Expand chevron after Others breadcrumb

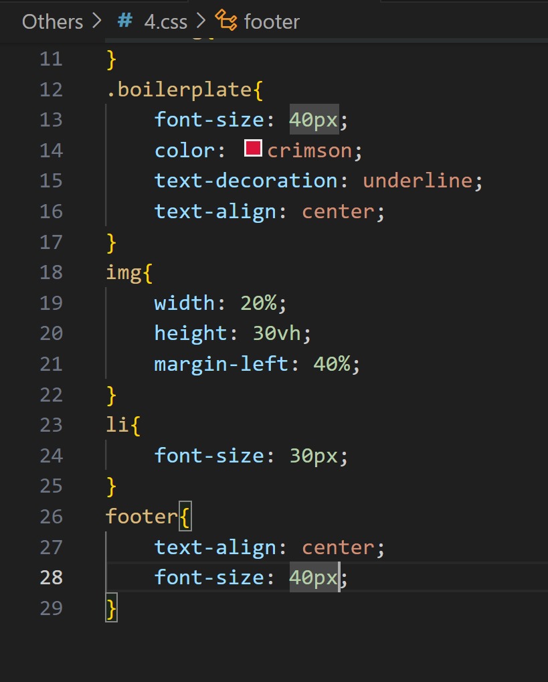coord(96,21)
